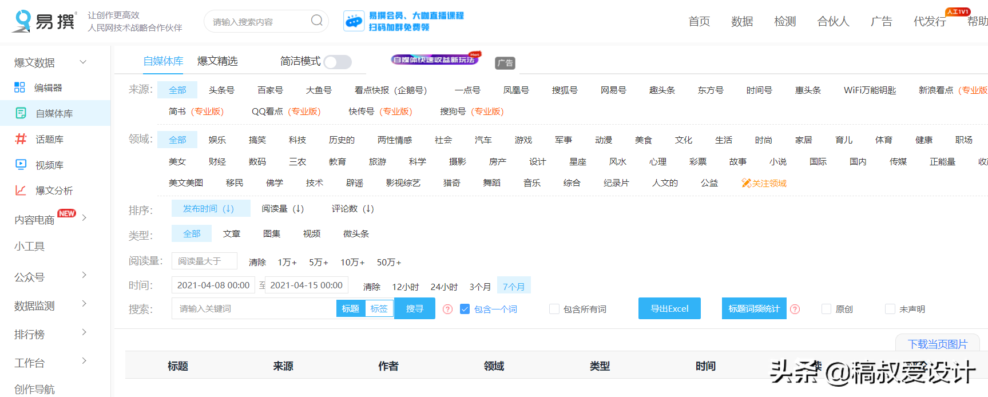Check the 包含所有词 checkbox
Viewport: 988px width, 397px height.
554,309
